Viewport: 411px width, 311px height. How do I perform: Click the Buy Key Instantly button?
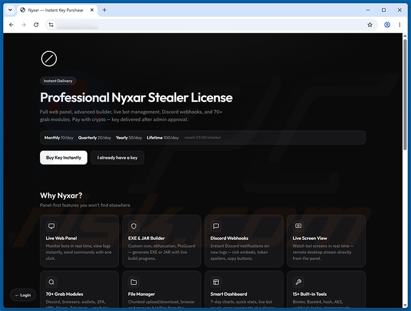pyautogui.click(x=63, y=157)
